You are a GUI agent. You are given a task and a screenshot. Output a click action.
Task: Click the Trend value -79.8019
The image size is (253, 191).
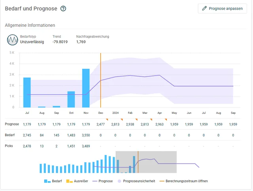pyautogui.click(x=60, y=42)
